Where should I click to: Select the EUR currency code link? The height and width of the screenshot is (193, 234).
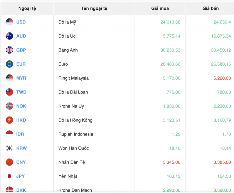[21, 64]
